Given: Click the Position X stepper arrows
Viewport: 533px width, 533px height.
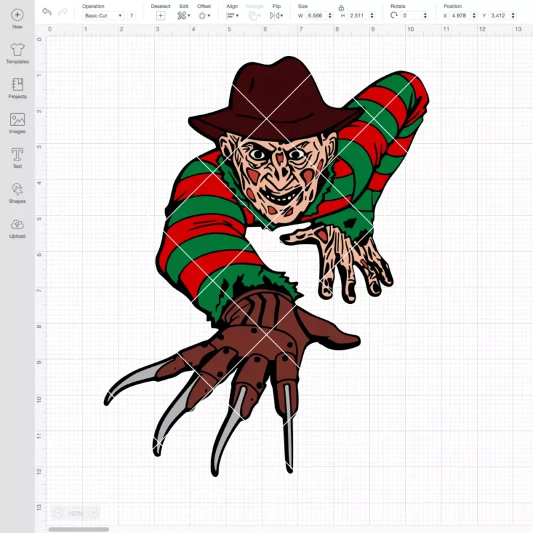Looking at the screenshot, I should [474, 15].
